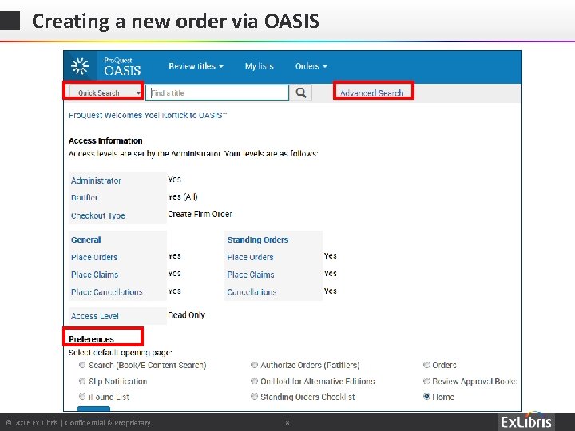The height and width of the screenshot is (431, 575).
Task: Click the Administrator row label
Action: pyautogui.click(x=96, y=180)
